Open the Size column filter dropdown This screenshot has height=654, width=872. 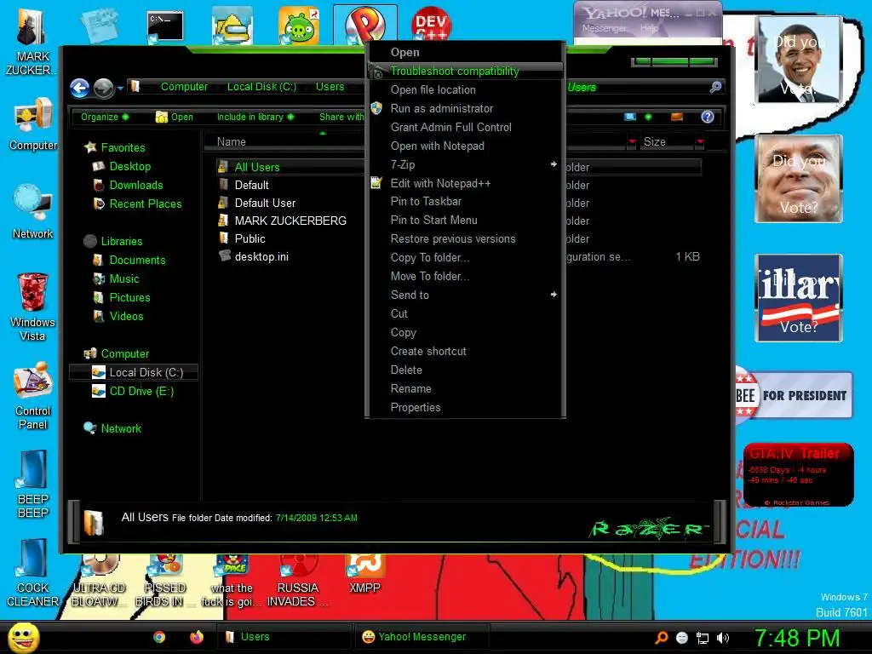tap(700, 142)
